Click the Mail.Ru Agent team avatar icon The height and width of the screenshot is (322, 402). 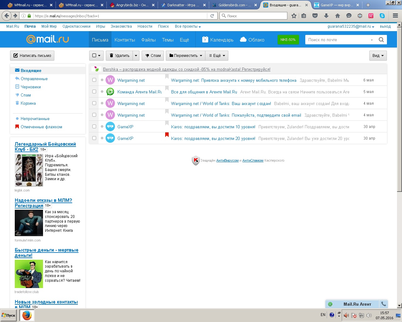coord(110,92)
